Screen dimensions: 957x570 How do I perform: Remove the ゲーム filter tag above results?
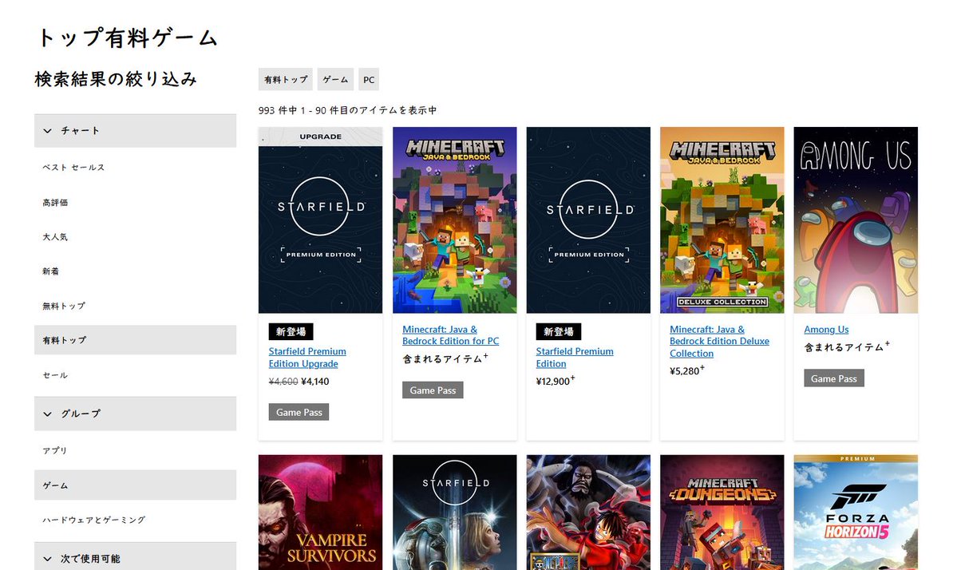pyautogui.click(x=335, y=79)
